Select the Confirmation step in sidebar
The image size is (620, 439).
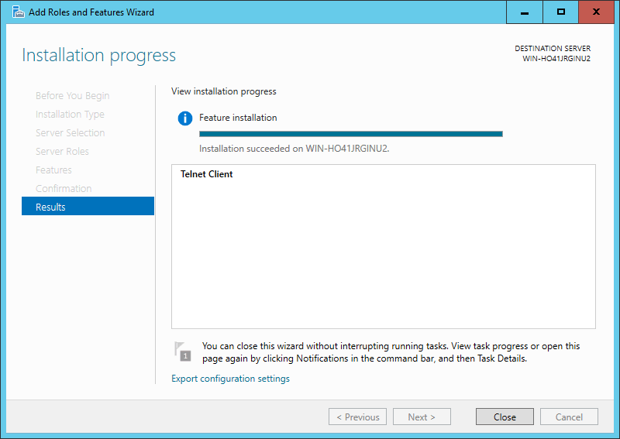click(64, 188)
